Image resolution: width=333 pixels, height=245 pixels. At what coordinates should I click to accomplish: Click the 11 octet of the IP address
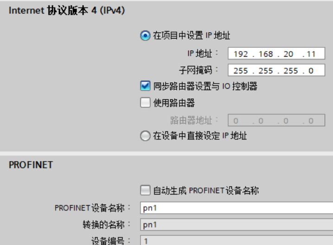pyautogui.click(x=311, y=54)
